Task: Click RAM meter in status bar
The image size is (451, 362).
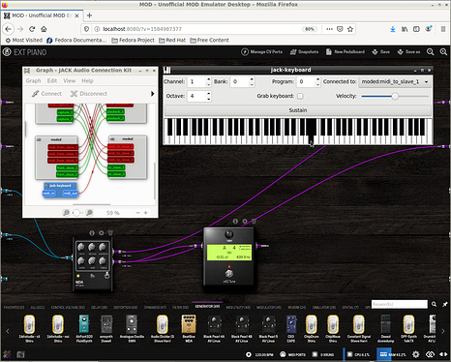Action: click(392, 354)
